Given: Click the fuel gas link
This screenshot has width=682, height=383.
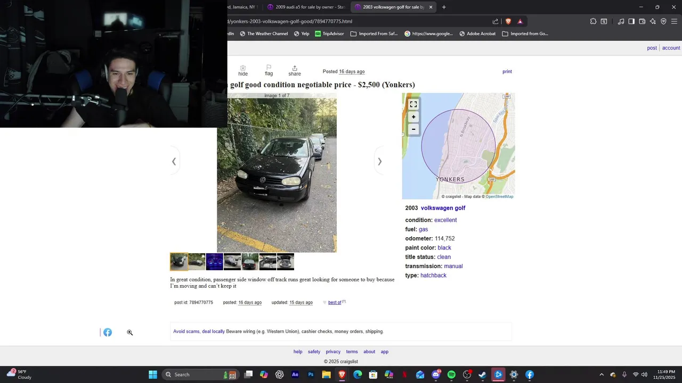Looking at the screenshot, I should pyautogui.click(x=423, y=229).
